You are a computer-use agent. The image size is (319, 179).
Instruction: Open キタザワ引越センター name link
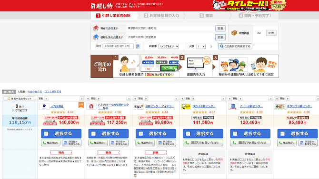click(x=299, y=106)
